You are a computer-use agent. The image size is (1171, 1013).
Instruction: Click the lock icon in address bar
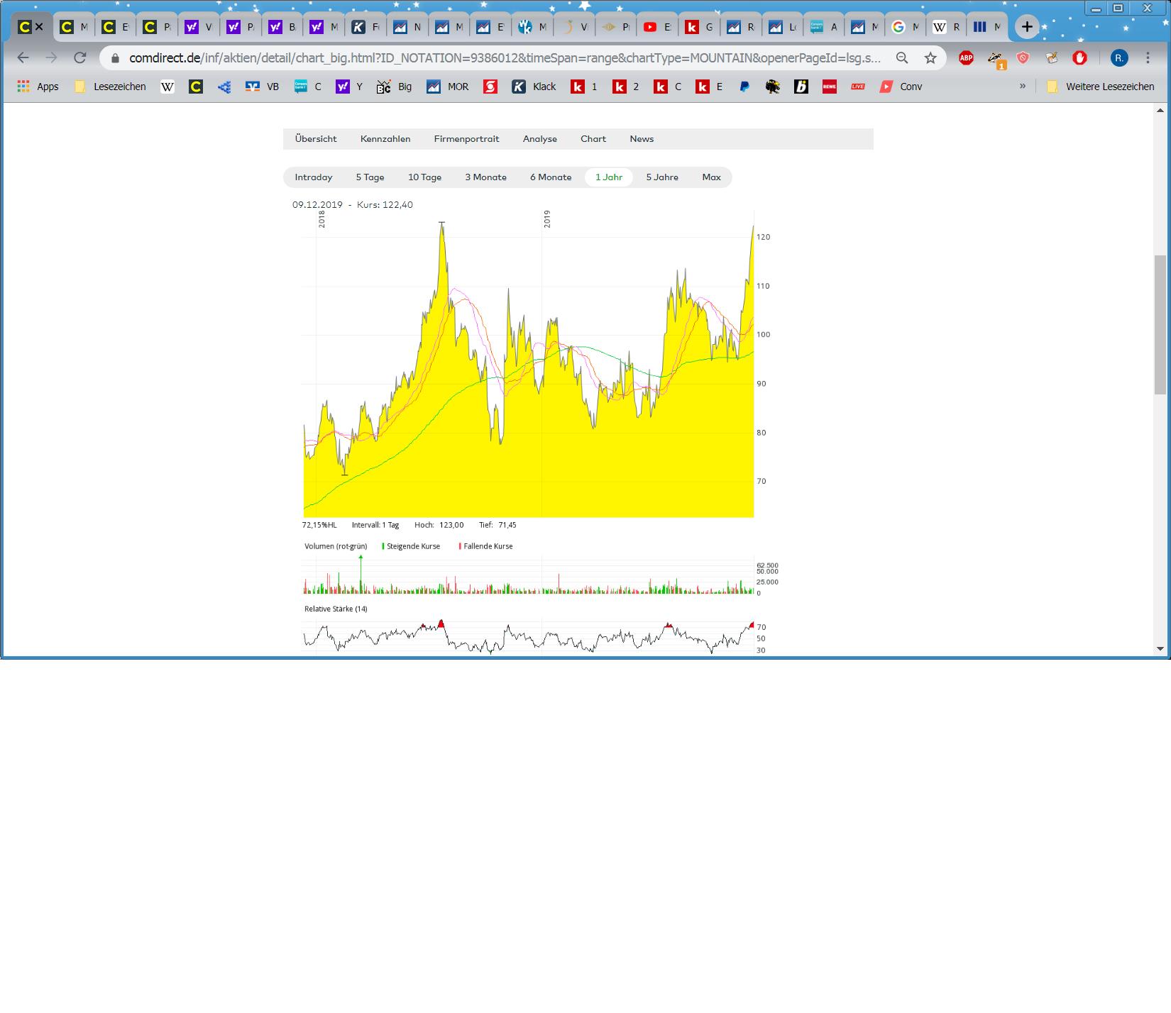point(116,58)
